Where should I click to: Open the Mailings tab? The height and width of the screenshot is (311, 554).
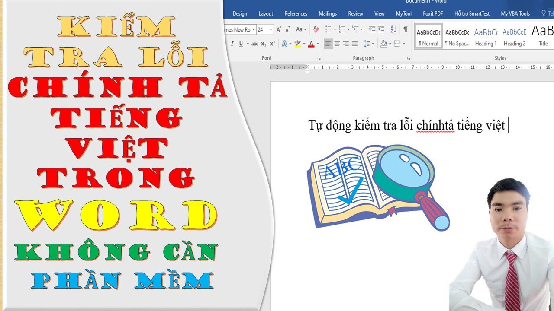[x=328, y=13]
